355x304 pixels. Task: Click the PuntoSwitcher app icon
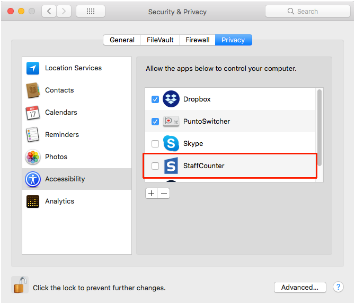pyautogui.click(x=171, y=122)
